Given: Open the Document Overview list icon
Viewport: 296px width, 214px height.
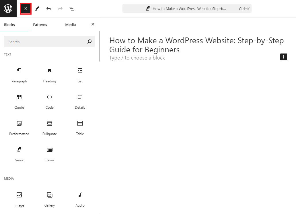Looking at the screenshot, I should click(x=71, y=9).
